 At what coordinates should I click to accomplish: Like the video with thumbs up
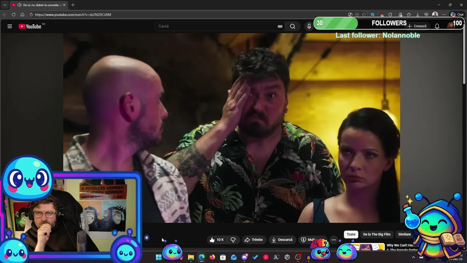(217, 240)
